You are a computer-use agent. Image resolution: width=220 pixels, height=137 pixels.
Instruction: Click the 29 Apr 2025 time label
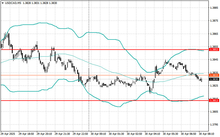(8, 134)
